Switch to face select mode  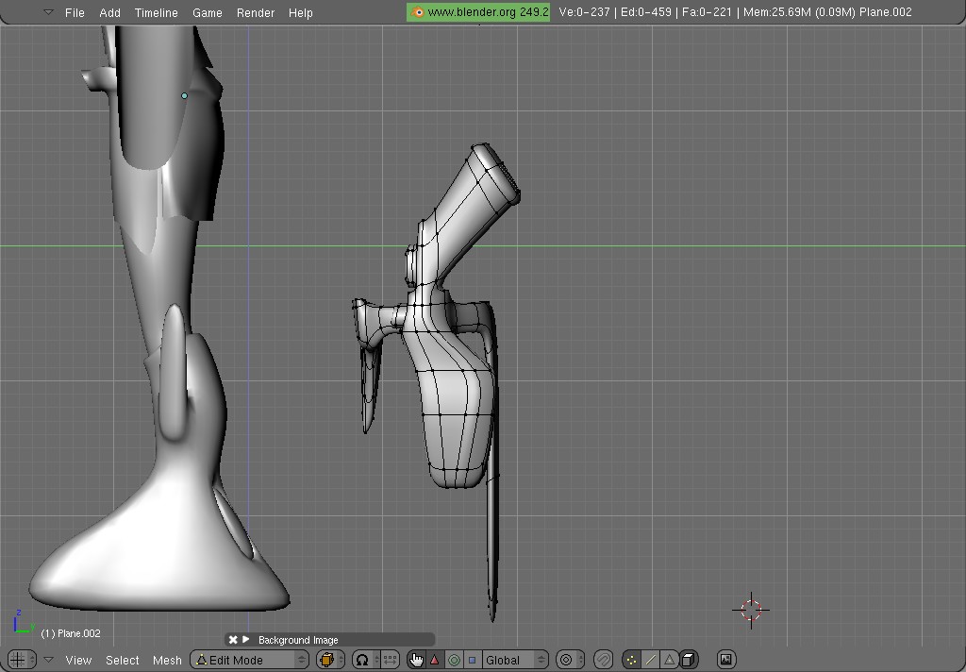coord(670,660)
